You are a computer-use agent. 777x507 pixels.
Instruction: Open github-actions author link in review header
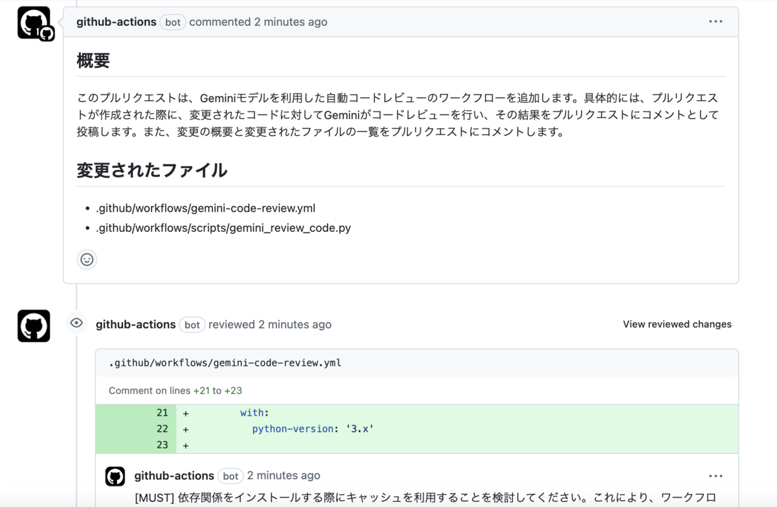(136, 324)
